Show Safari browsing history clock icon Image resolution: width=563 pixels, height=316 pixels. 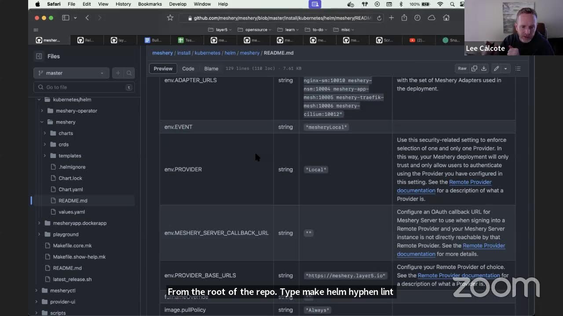click(x=417, y=18)
